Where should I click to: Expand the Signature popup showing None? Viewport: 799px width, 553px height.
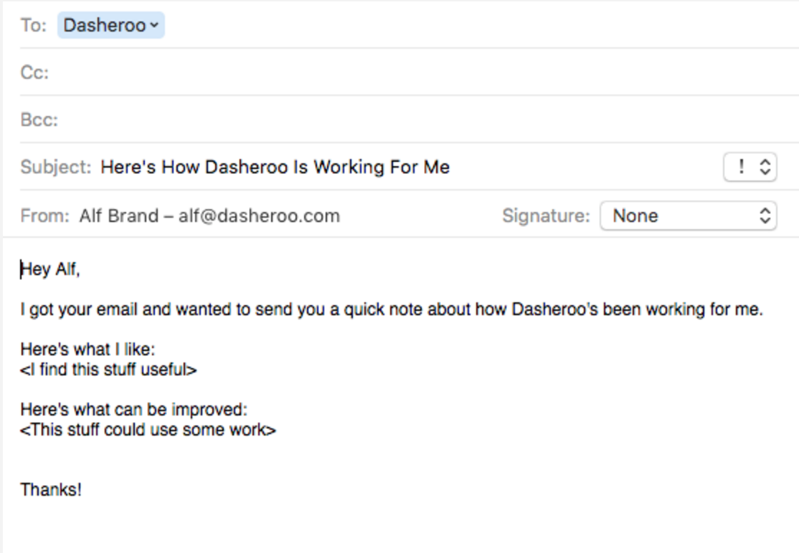point(688,216)
